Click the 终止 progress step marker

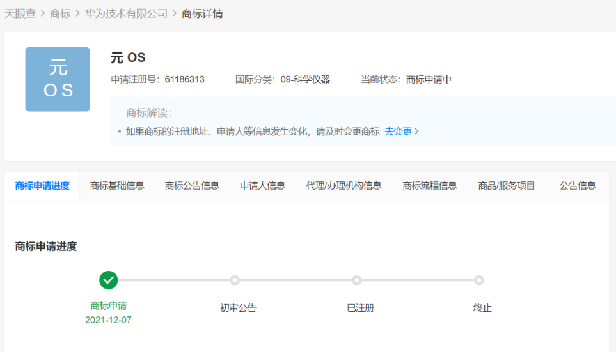pyautogui.click(x=478, y=280)
